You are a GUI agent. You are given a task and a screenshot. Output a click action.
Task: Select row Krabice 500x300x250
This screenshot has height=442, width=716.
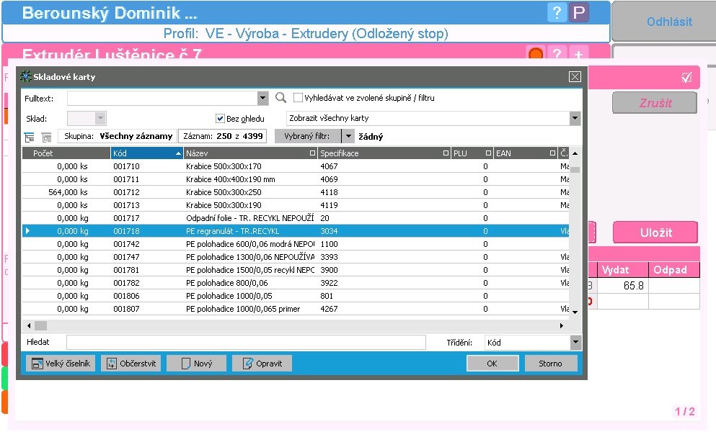coord(224,192)
